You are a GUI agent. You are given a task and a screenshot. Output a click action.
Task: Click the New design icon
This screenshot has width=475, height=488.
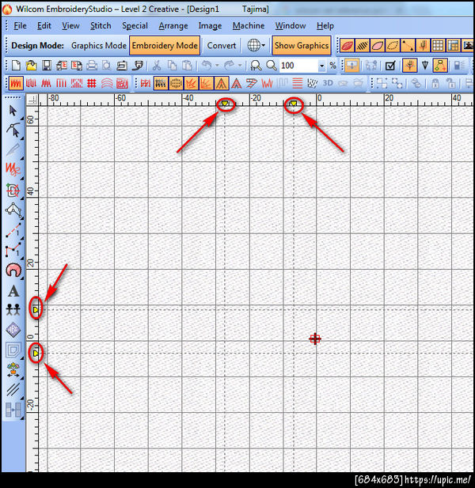[x=16, y=66]
